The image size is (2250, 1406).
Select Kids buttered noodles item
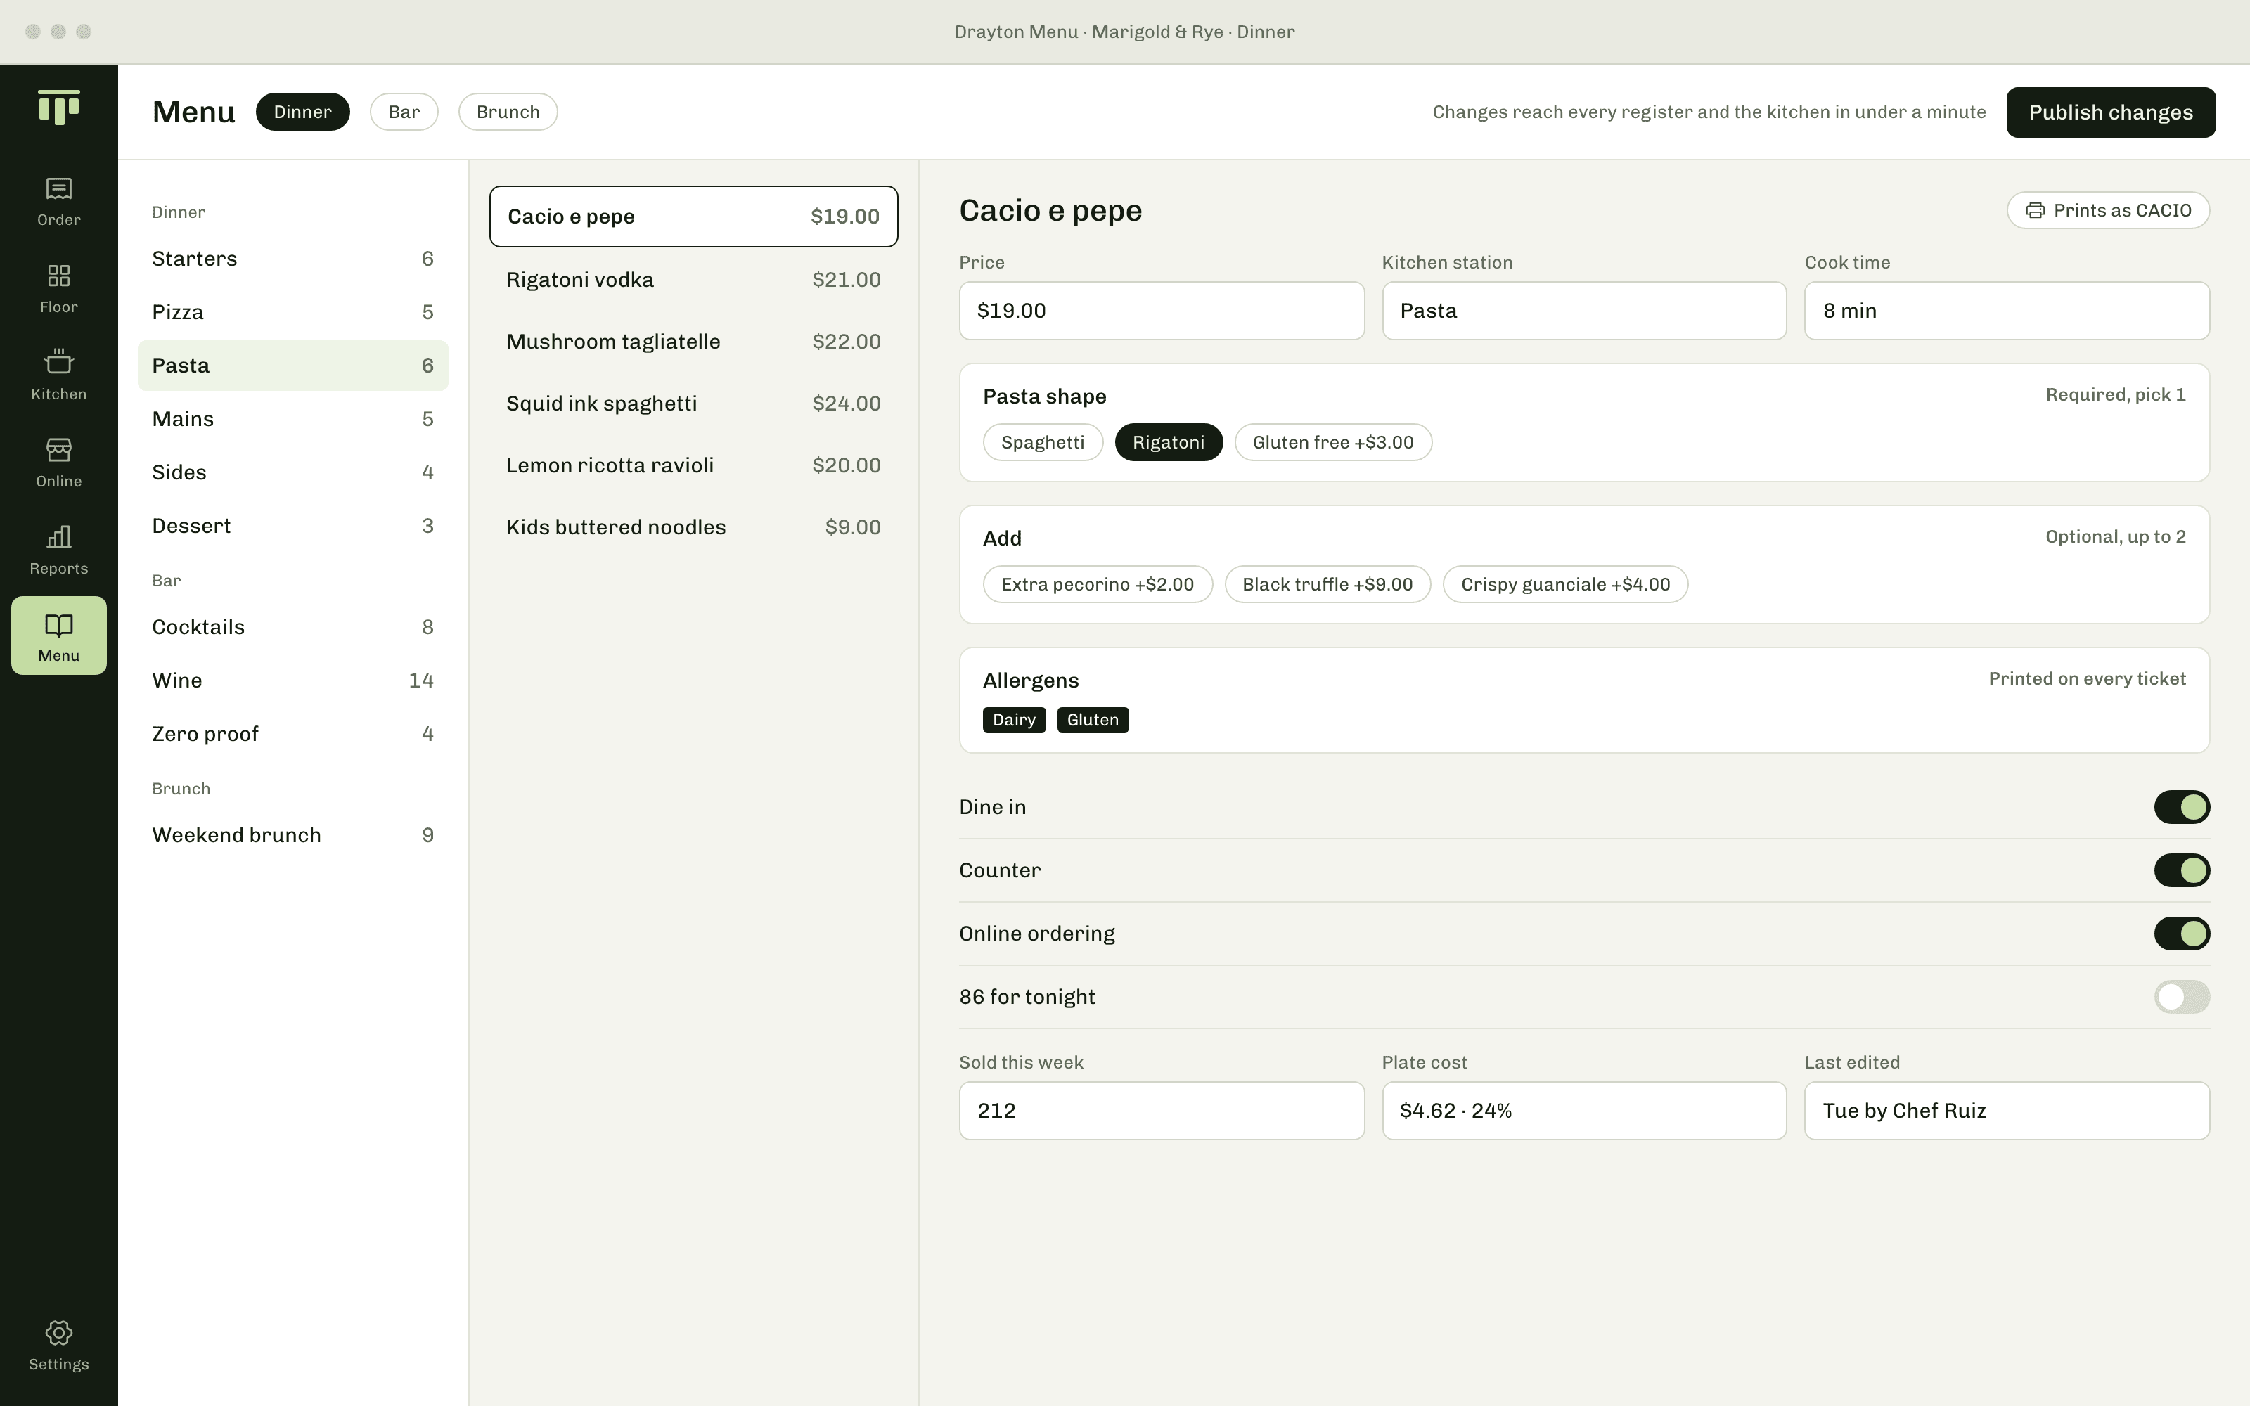pos(693,527)
